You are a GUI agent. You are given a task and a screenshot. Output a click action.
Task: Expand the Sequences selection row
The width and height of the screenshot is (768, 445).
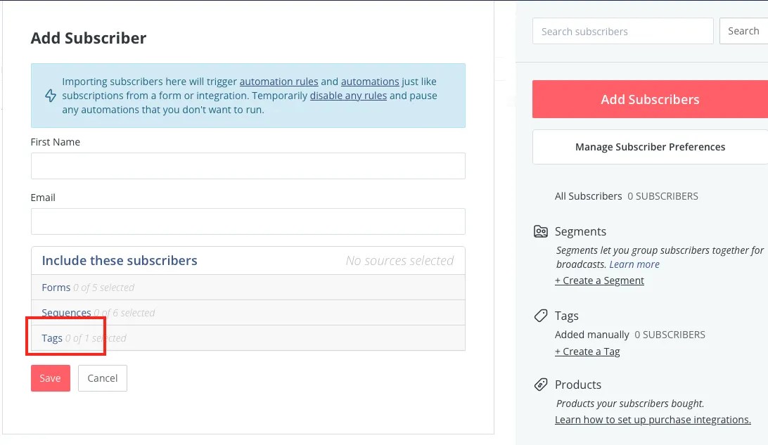[66, 313]
